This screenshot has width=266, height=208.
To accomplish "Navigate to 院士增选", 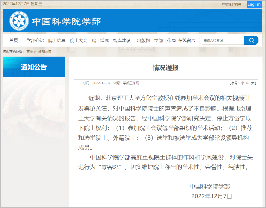I will 100,40.
